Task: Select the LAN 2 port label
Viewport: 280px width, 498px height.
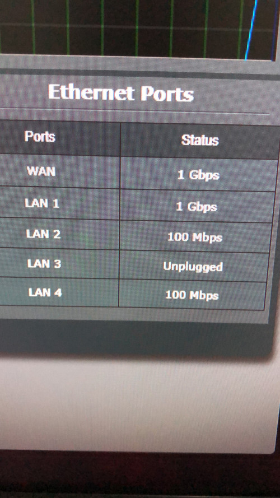Action: 43,234
